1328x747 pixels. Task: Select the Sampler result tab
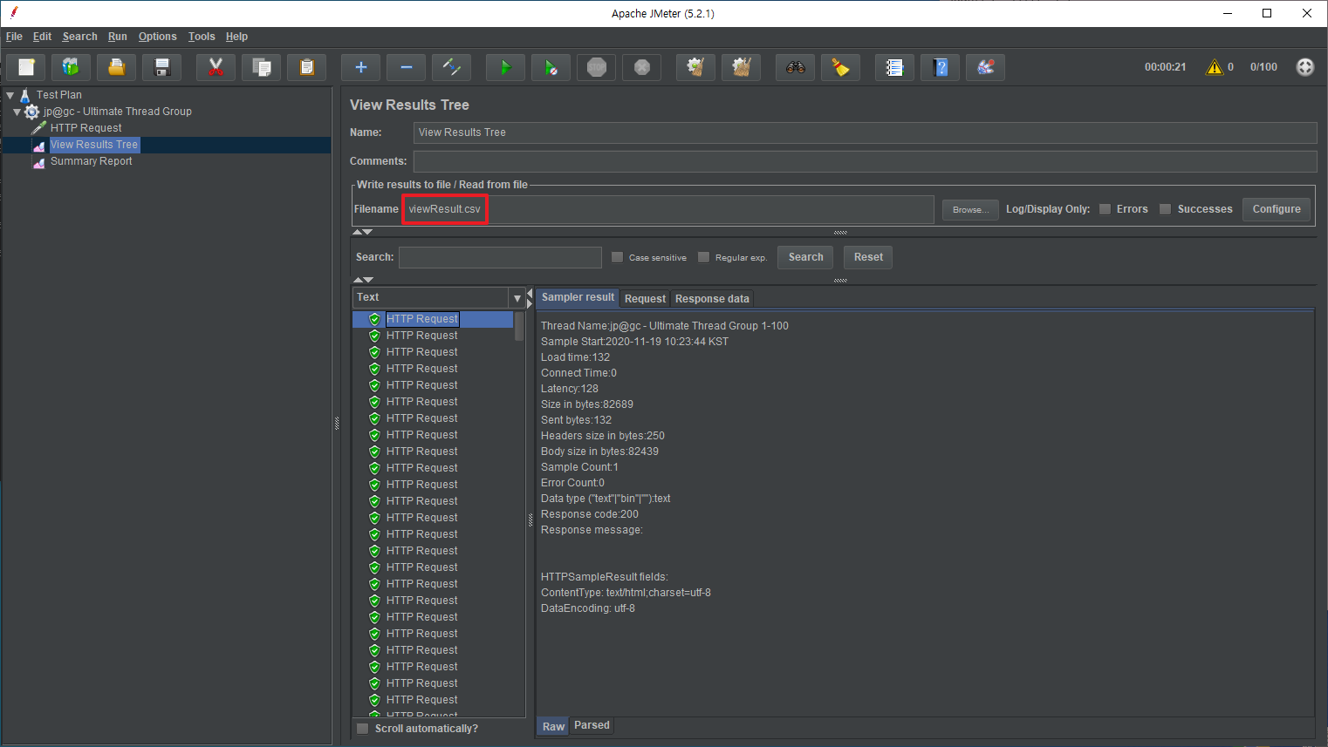(578, 297)
